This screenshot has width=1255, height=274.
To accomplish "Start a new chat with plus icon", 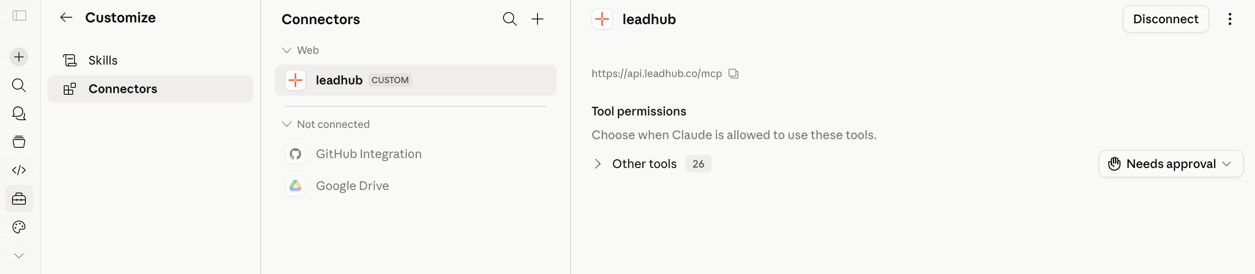I will click(19, 57).
